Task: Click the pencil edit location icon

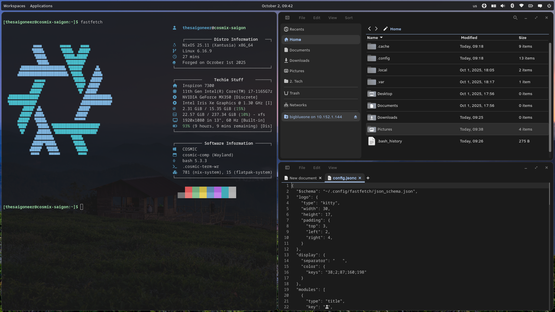Action: [385, 29]
